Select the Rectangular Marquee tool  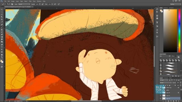[2, 12]
